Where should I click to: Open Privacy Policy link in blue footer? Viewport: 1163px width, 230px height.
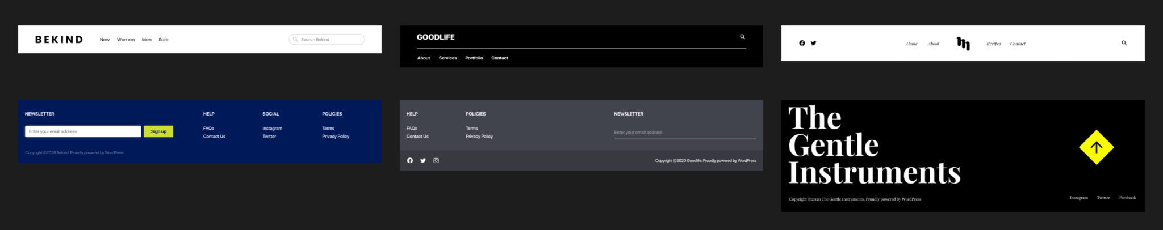[336, 137]
